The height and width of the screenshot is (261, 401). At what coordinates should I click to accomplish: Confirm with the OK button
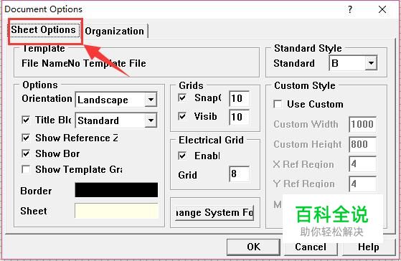coord(253,247)
